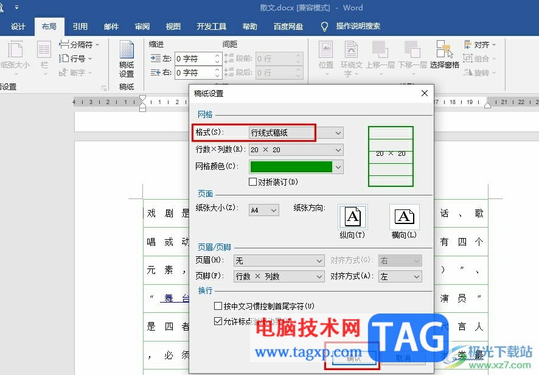This screenshot has height=375, width=539.
Task: Expand the 网格颜色 dropdown arrow
Action: point(338,167)
